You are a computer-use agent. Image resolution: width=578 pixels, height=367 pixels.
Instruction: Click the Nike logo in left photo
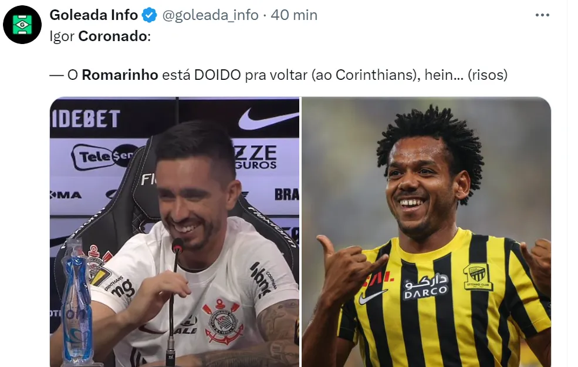pyautogui.click(x=268, y=119)
